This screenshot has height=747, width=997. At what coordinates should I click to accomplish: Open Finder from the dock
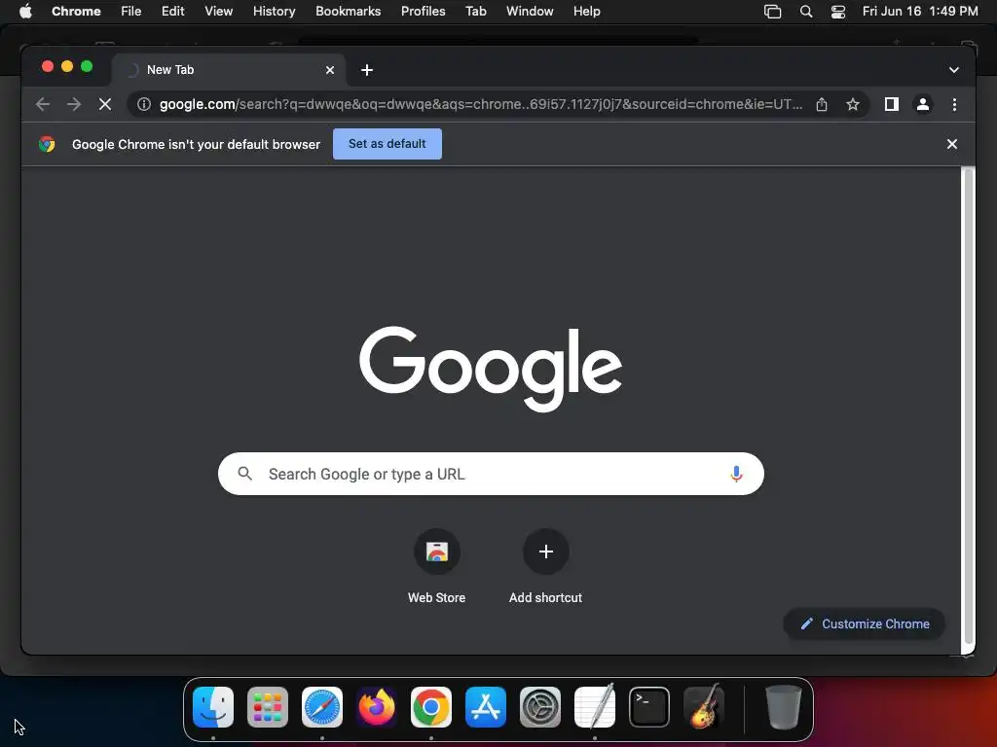(213, 707)
